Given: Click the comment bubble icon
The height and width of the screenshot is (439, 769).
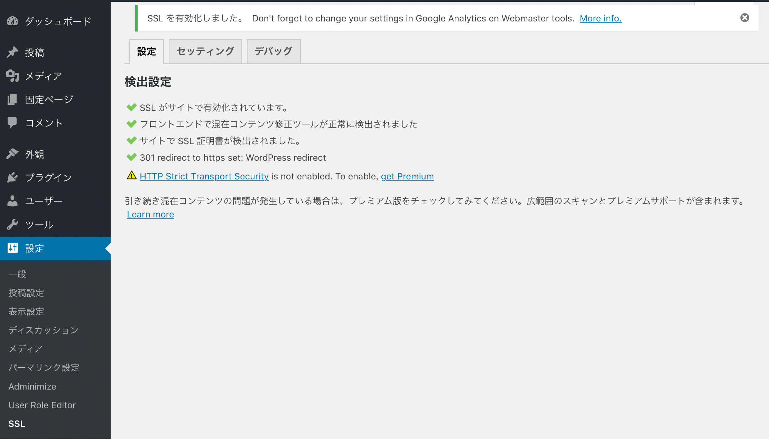Looking at the screenshot, I should [x=12, y=123].
